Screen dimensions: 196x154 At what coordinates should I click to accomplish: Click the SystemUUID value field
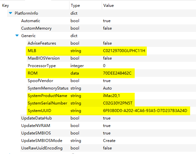(x=145, y=111)
